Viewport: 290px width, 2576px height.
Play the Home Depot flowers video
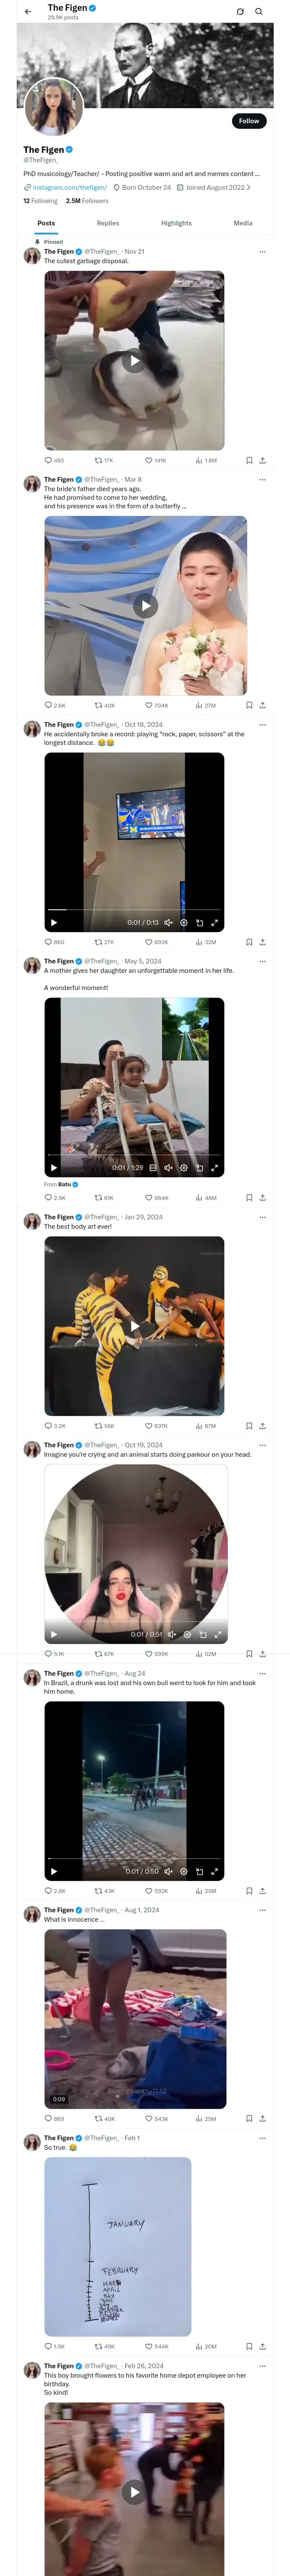pos(134,2492)
